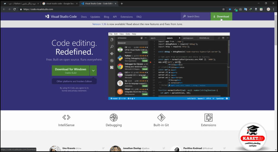
Task: Open the Docs menu item
Action: pos(84,17)
